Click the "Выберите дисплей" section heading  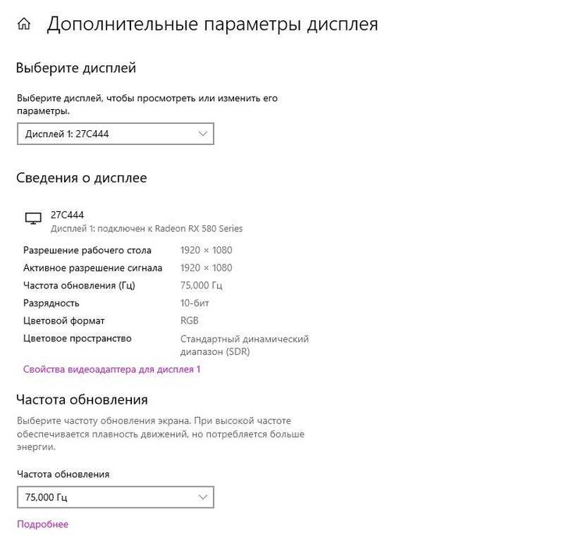tap(76, 68)
